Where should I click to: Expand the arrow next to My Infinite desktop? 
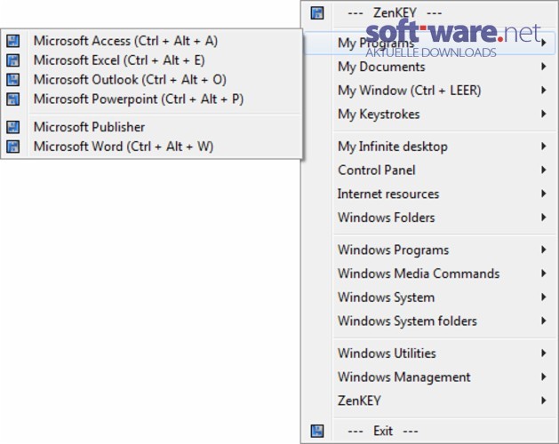click(544, 147)
